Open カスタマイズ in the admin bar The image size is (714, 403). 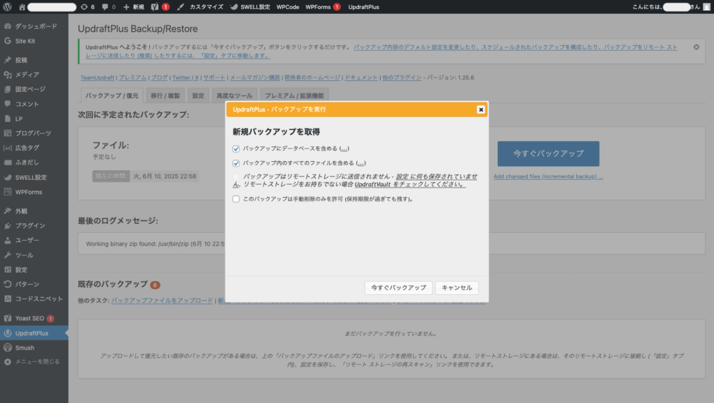200,7
